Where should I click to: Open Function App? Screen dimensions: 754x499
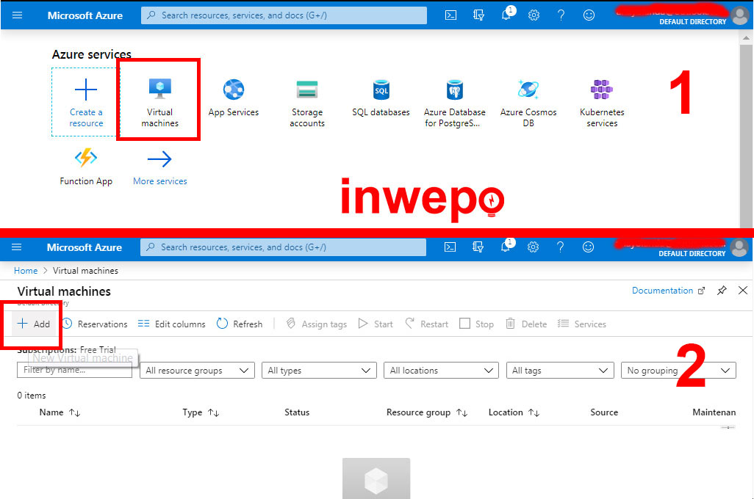85,167
